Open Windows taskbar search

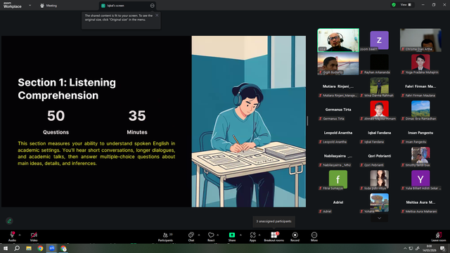pos(17,248)
